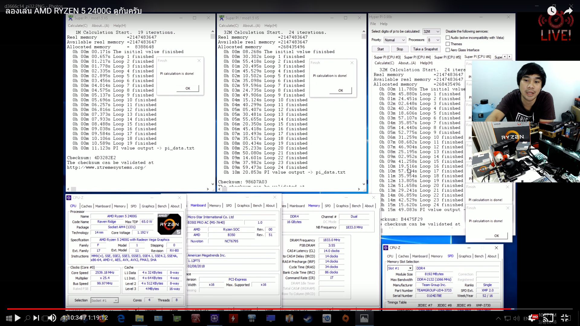This screenshot has height=326, width=580.
Task: Open Help(H) menu in 32M Super PI window
Action: pyautogui.click(x=271, y=26)
